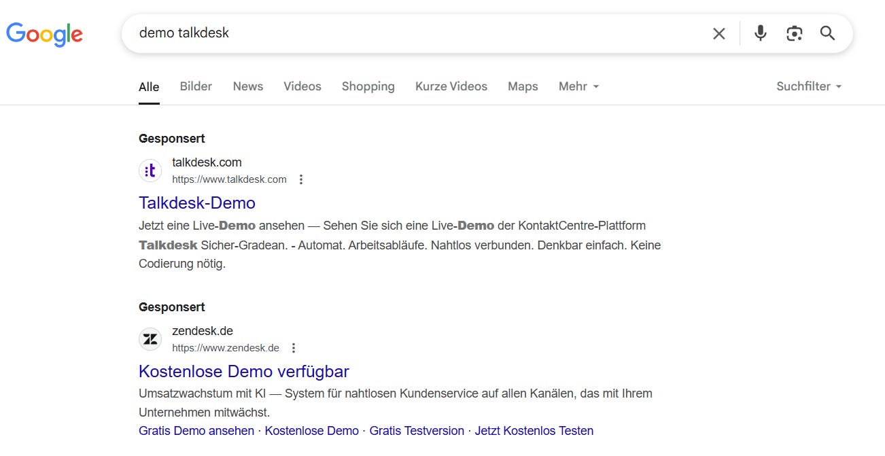Click the talkdesk.com site name

(x=207, y=162)
